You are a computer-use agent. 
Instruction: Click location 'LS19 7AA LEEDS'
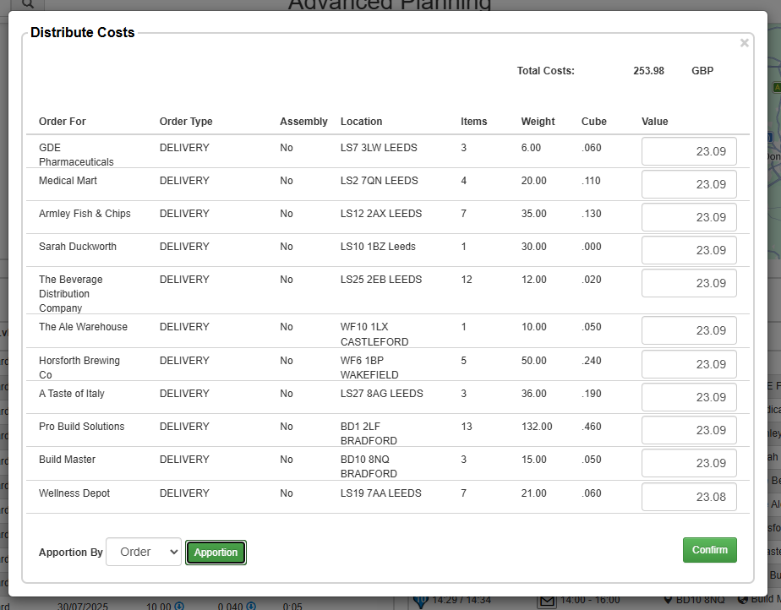pyautogui.click(x=380, y=493)
